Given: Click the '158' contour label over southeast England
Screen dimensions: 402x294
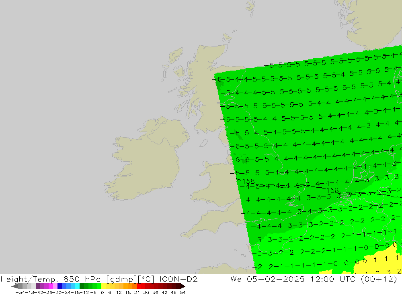Looking at the screenshot, I should coord(333,190).
